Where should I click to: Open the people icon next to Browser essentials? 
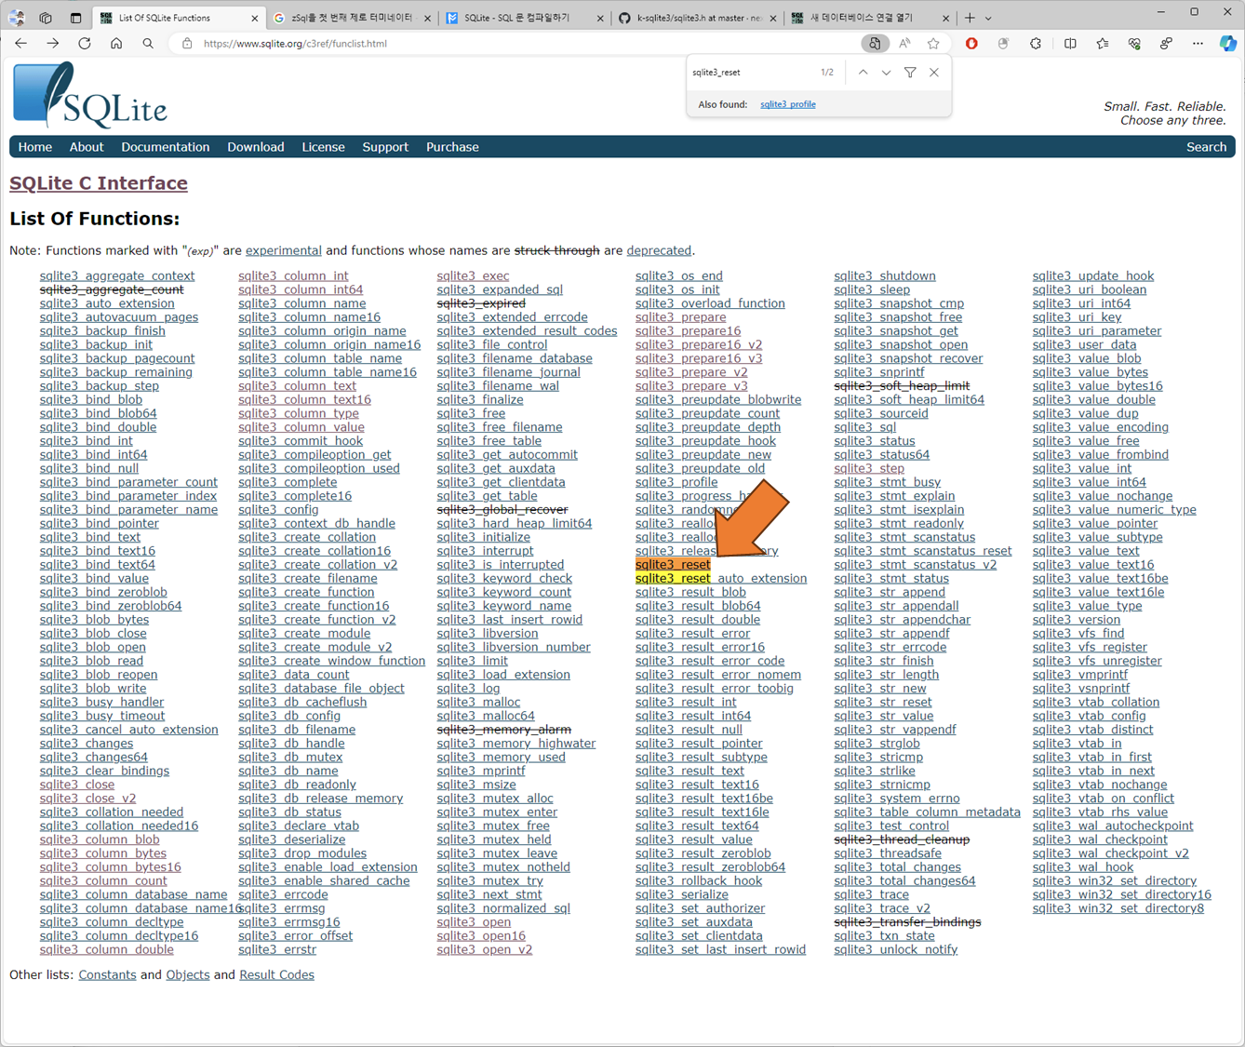(1166, 44)
